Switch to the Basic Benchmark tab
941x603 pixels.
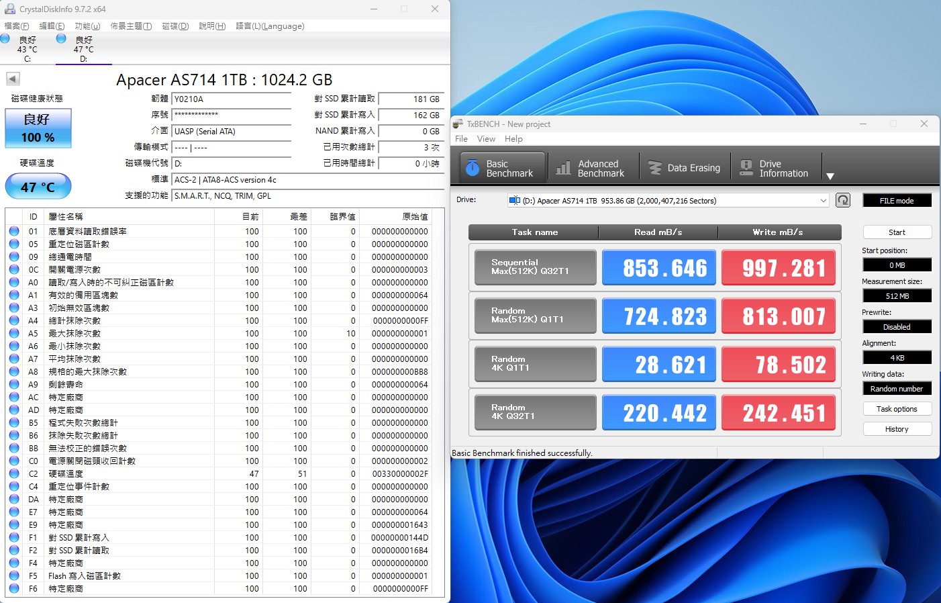[x=502, y=168]
